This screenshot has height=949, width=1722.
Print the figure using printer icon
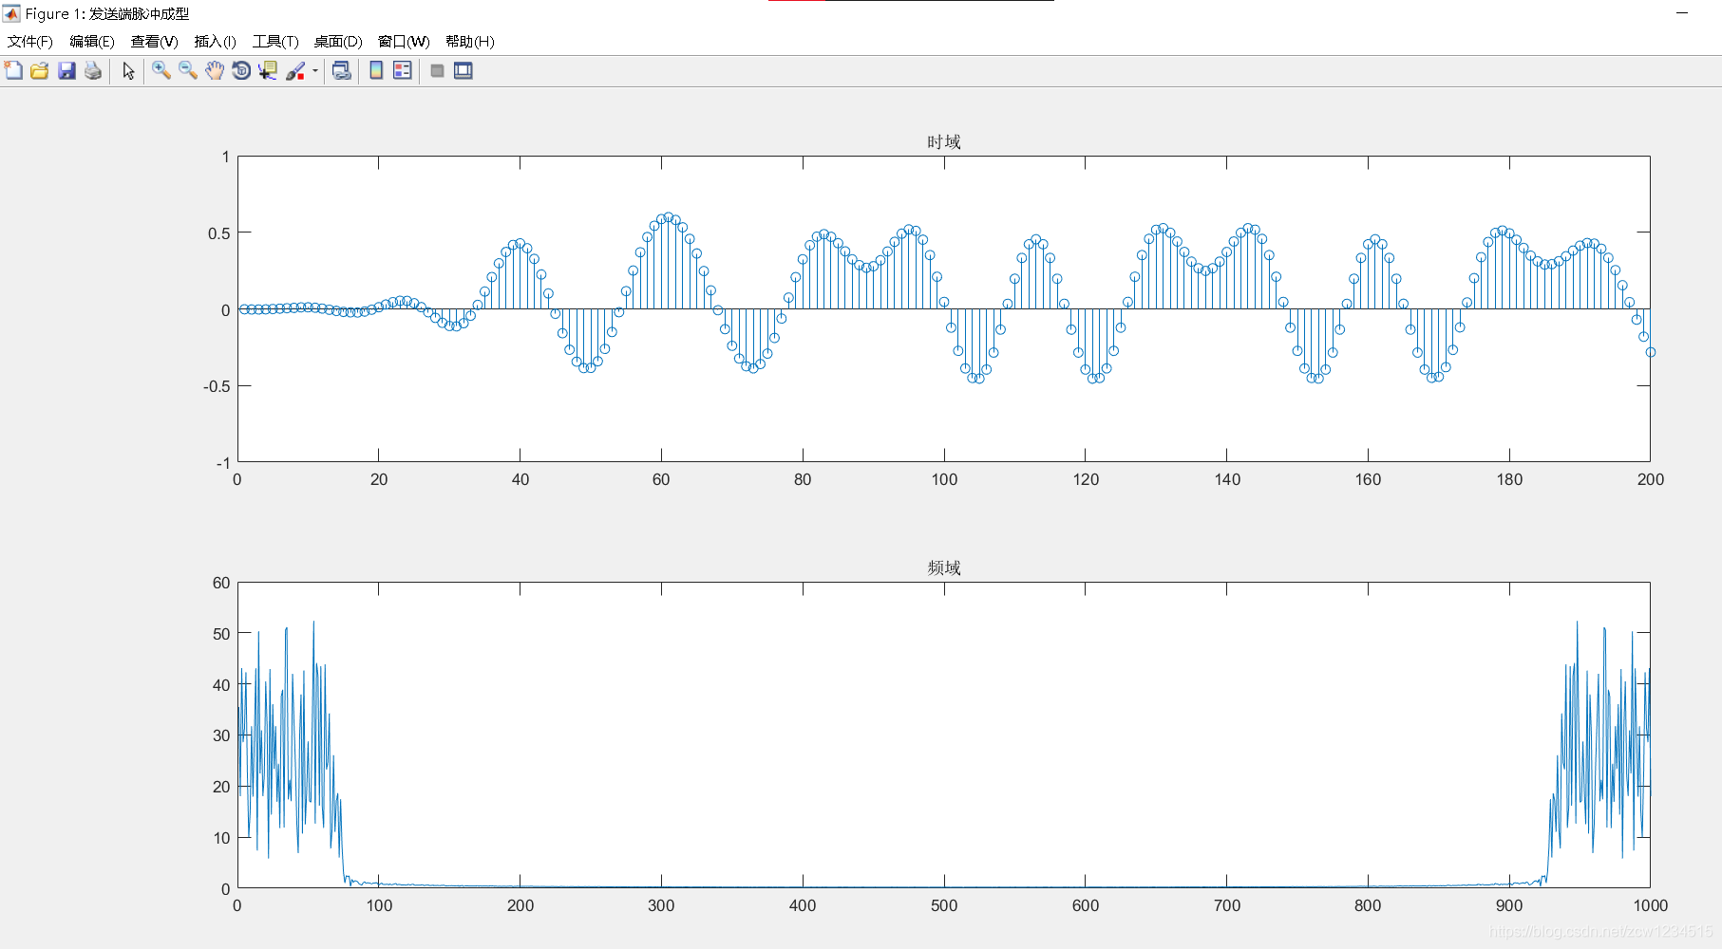(93, 70)
